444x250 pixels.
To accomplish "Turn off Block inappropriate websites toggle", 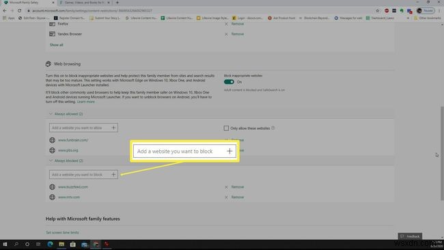I will pos(229,82).
